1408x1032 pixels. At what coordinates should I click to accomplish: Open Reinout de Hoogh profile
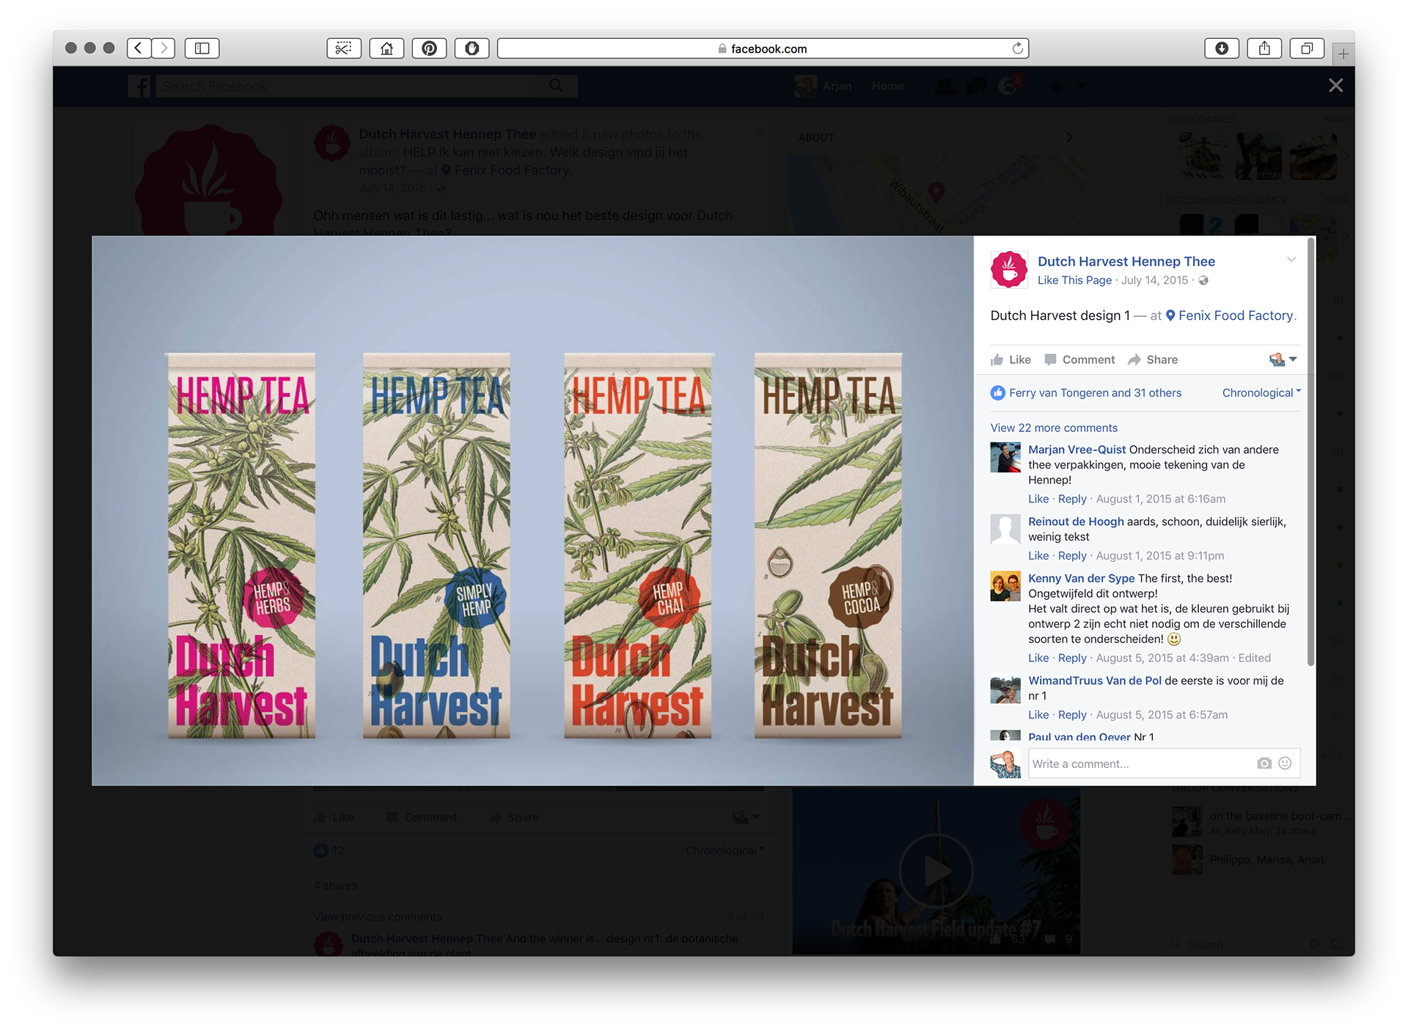[1076, 522]
